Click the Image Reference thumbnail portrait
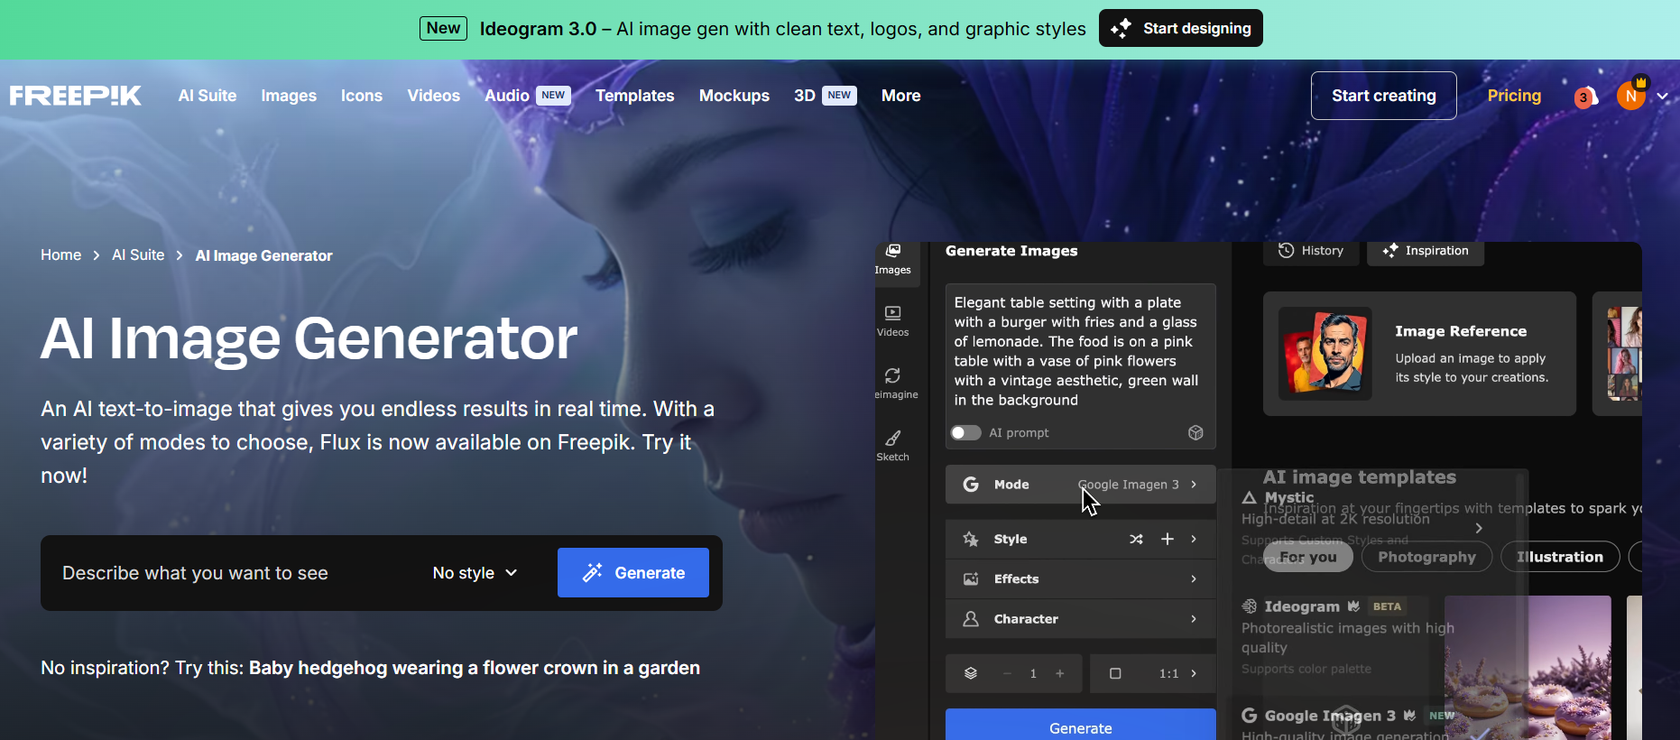Screen dimensions: 1680x740 1325,353
